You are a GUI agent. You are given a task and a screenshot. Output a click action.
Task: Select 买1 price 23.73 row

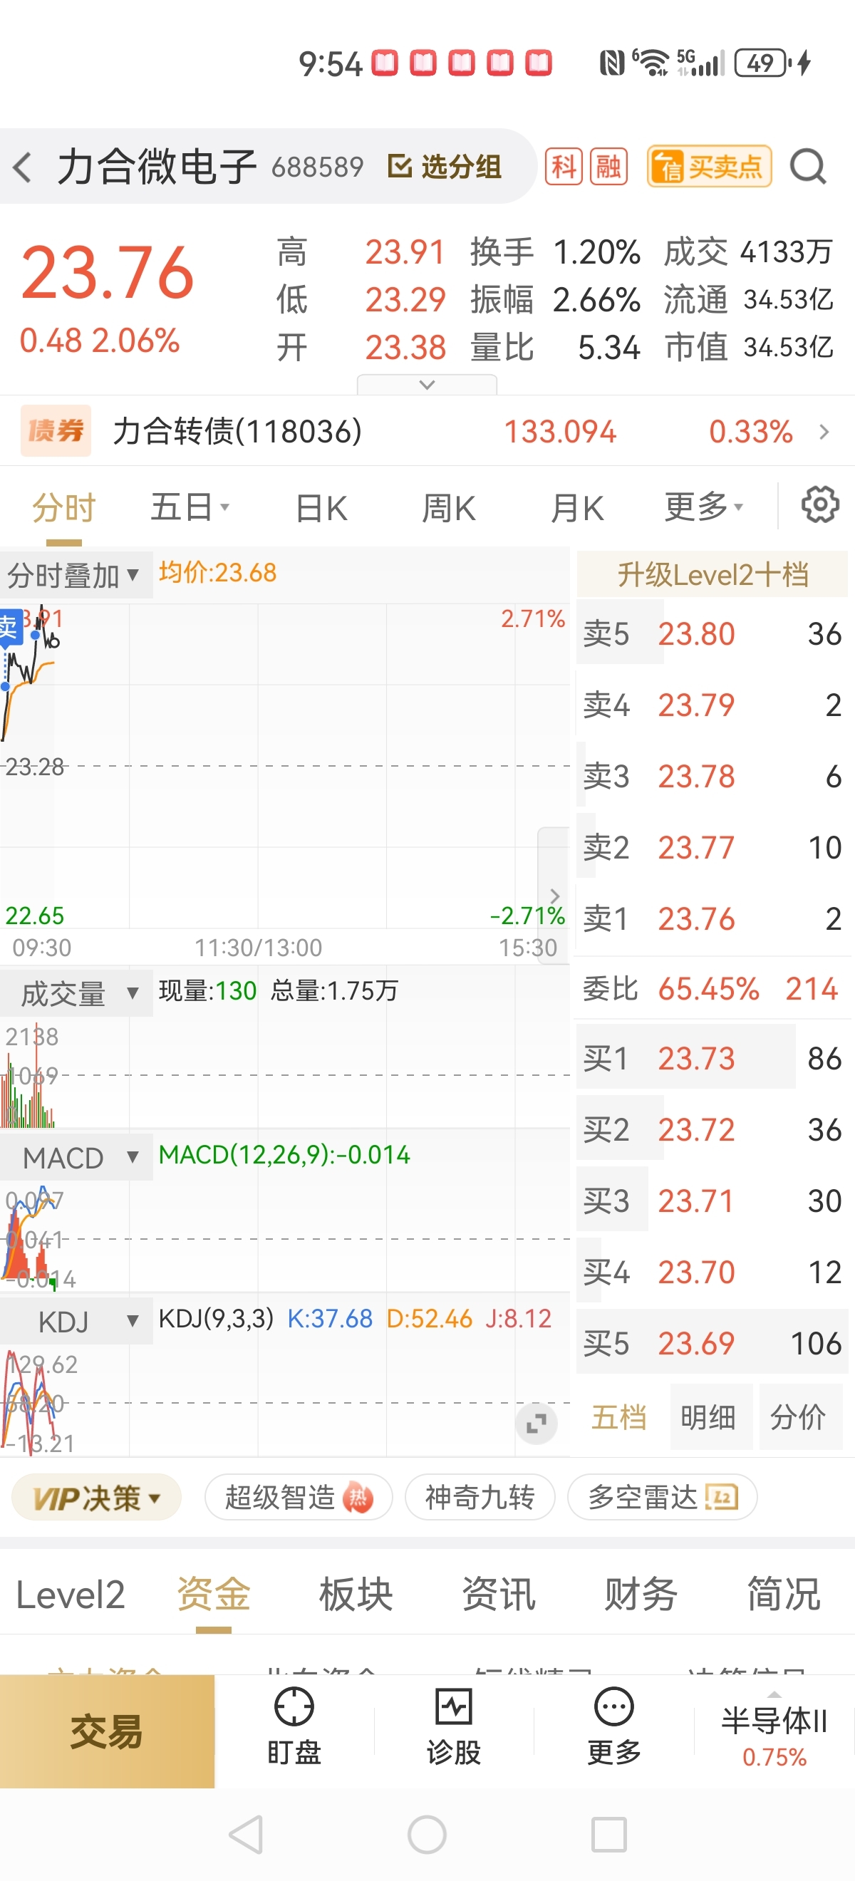click(x=712, y=1058)
